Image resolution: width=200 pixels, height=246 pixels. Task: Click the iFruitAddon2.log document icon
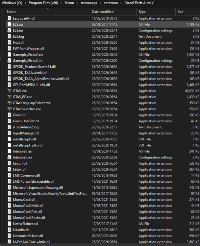(10, 127)
